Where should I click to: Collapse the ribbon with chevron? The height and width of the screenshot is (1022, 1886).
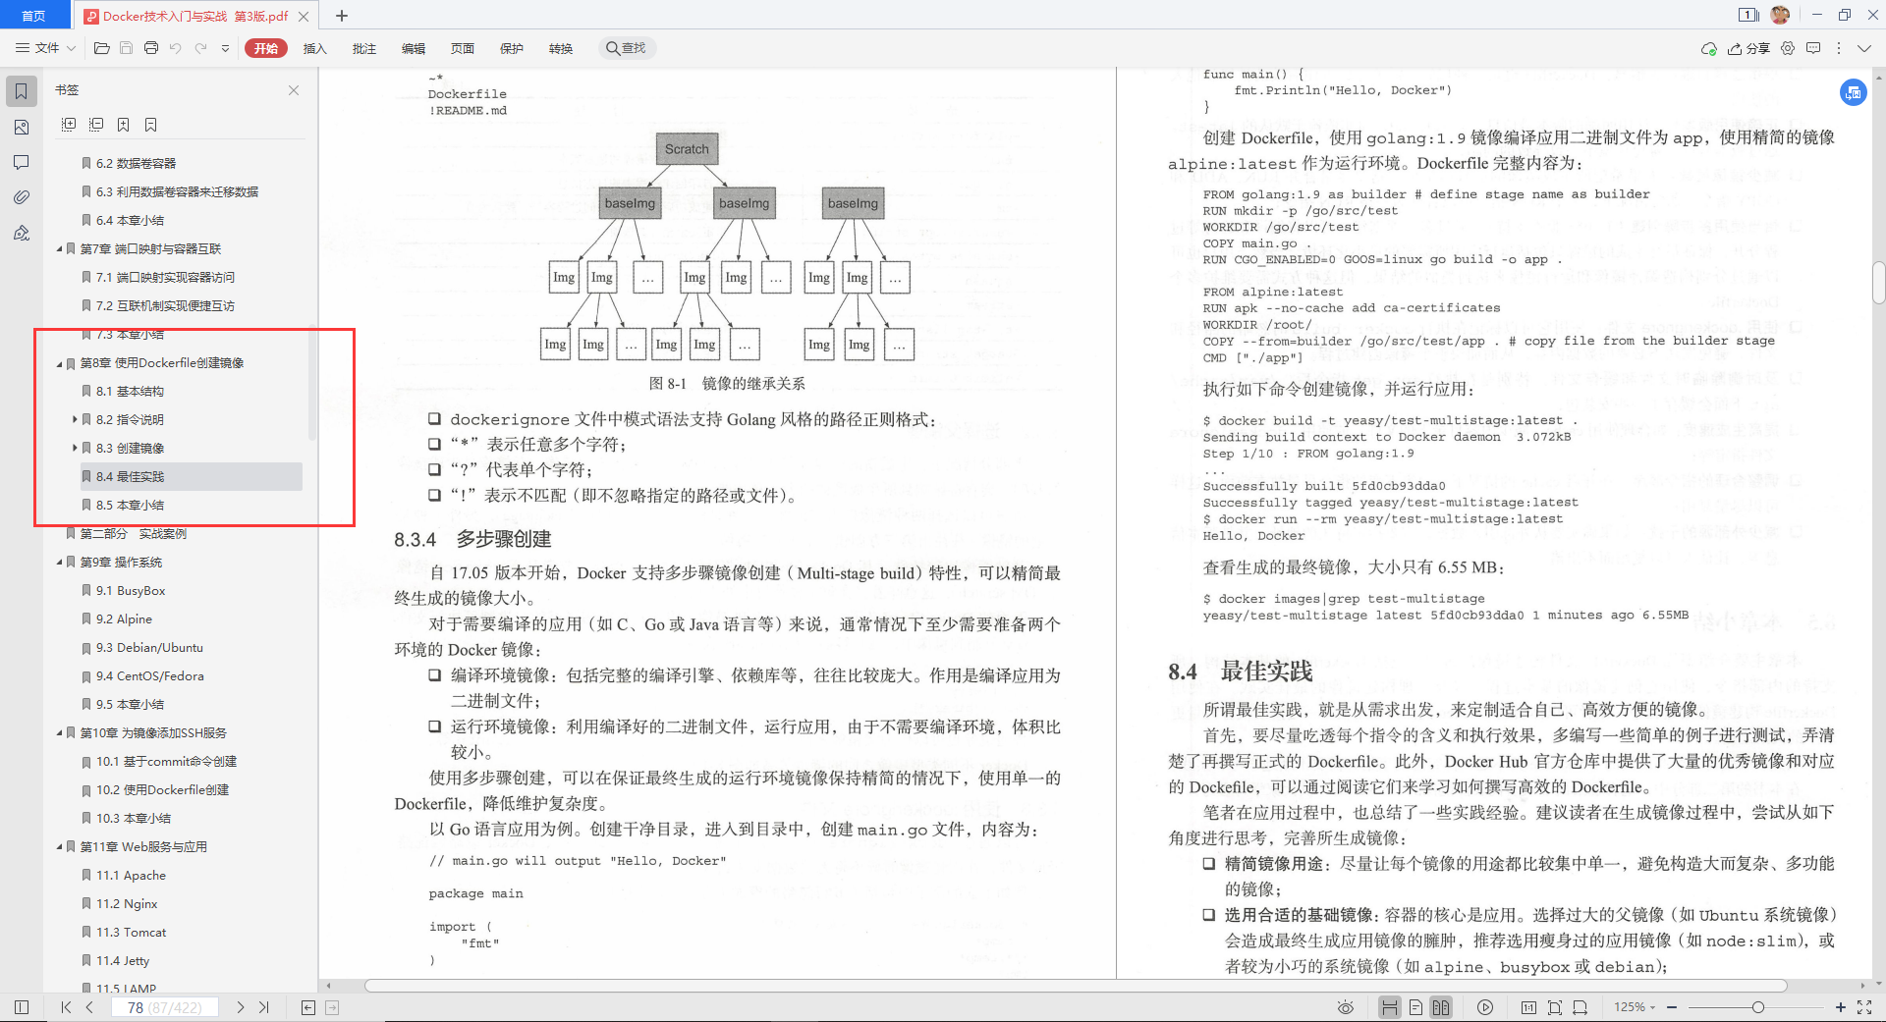click(1864, 48)
